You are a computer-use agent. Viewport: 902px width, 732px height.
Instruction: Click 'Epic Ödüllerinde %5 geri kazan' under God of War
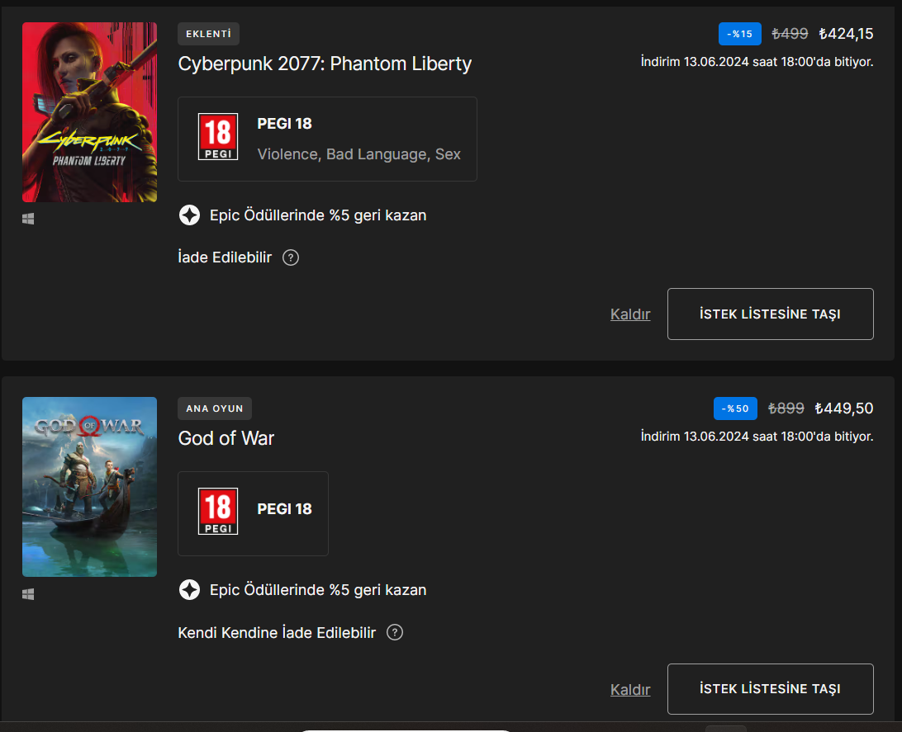(318, 590)
